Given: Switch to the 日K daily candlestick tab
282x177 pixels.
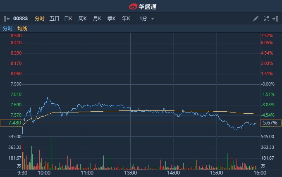Looking at the screenshot, I should pyautogui.click(x=68, y=19).
